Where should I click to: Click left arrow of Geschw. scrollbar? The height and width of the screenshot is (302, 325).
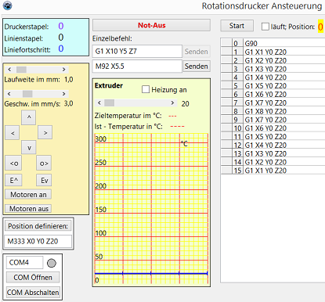click(x=9, y=94)
